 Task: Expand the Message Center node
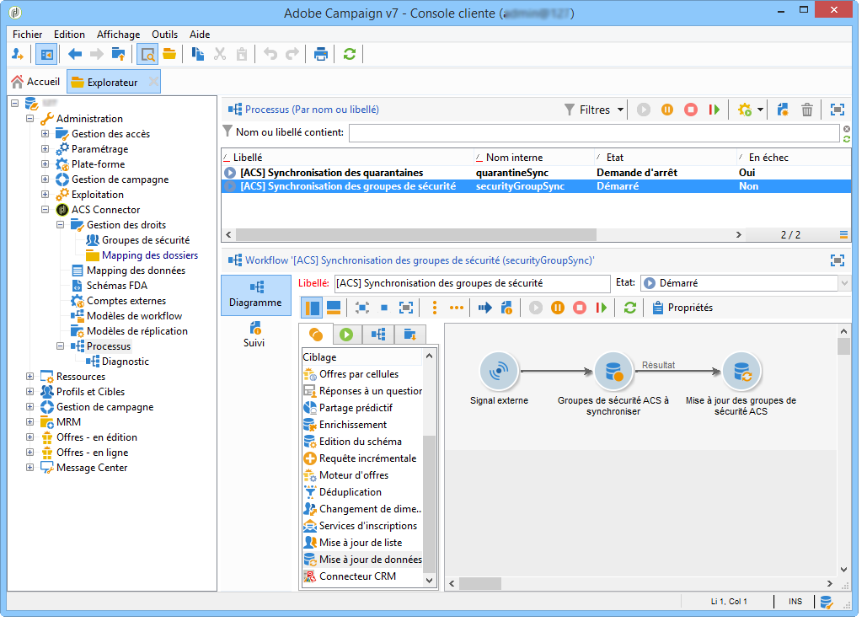click(x=29, y=468)
